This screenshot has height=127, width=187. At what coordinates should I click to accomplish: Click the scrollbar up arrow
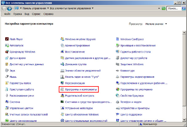click(x=184, y=32)
